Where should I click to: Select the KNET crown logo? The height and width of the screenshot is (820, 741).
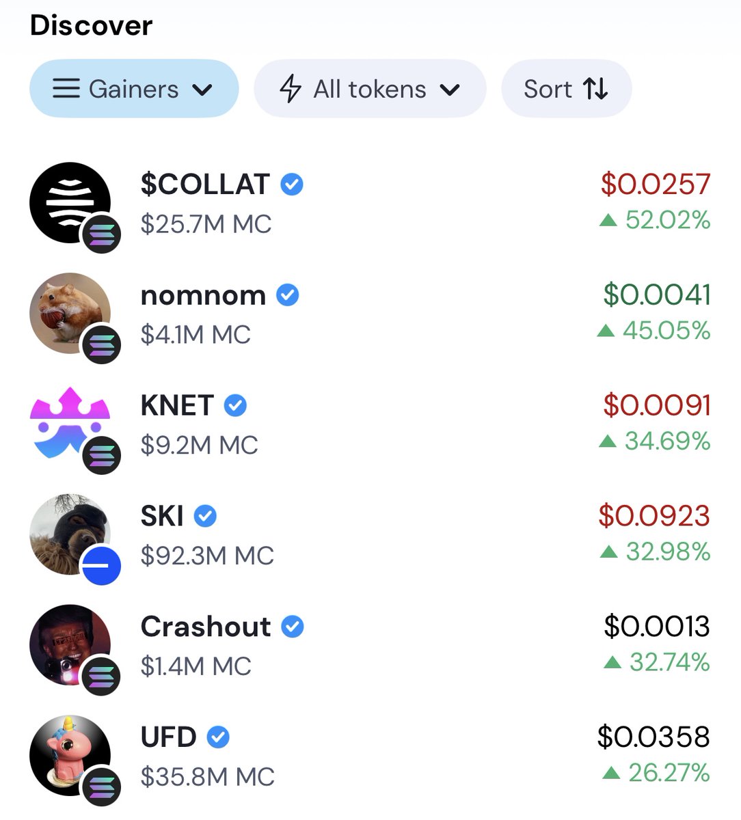coord(70,424)
